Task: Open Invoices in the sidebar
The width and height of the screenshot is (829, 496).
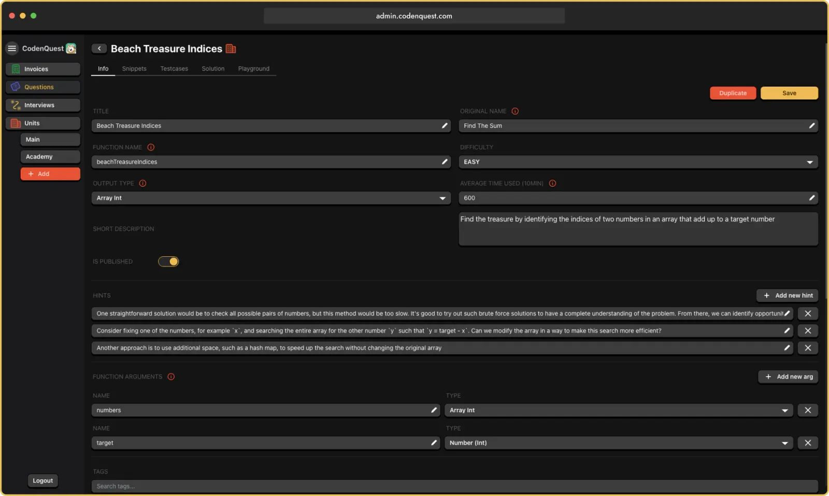Action: [43, 69]
